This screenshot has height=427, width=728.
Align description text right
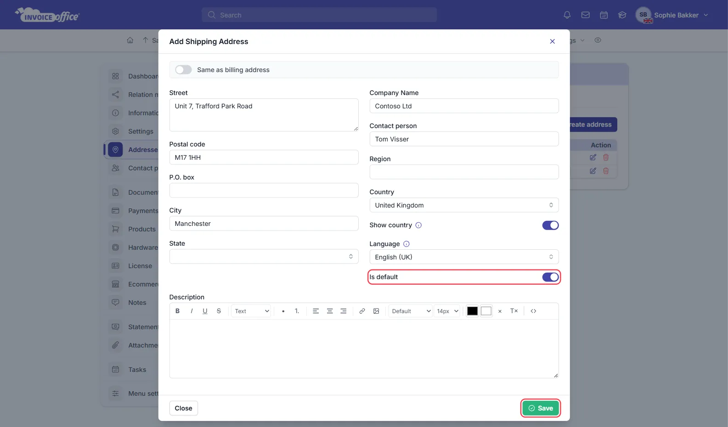click(x=344, y=311)
